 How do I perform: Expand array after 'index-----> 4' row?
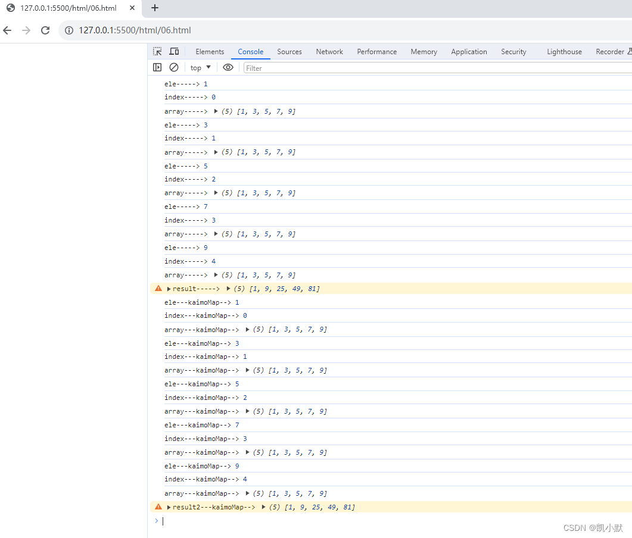click(x=216, y=275)
